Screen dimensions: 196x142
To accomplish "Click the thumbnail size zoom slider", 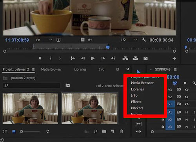I will (x=30, y=131).
